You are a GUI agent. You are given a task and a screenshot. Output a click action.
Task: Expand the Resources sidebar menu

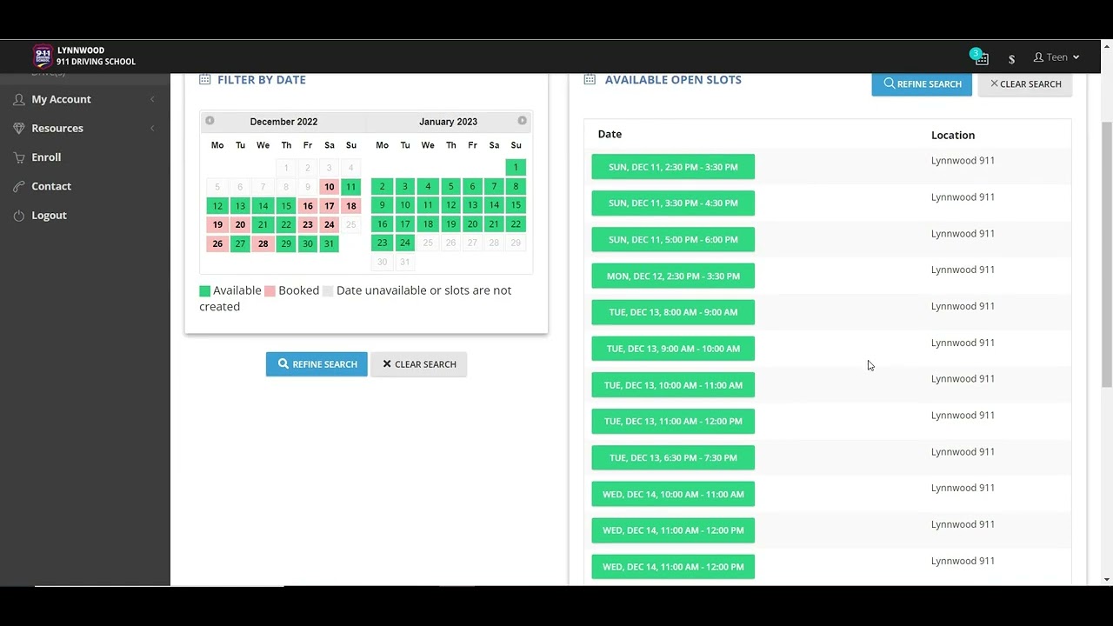point(57,129)
